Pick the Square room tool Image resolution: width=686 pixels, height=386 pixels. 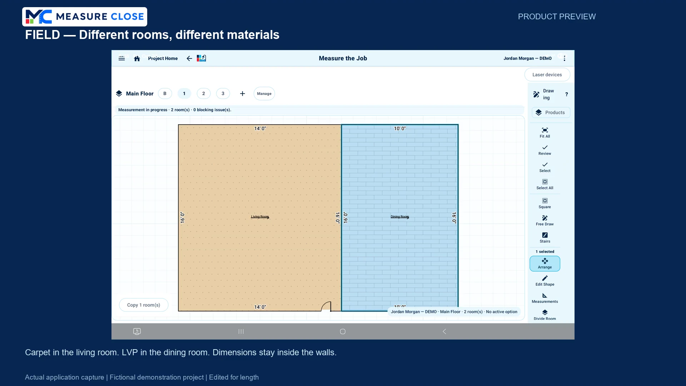point(545,203)
